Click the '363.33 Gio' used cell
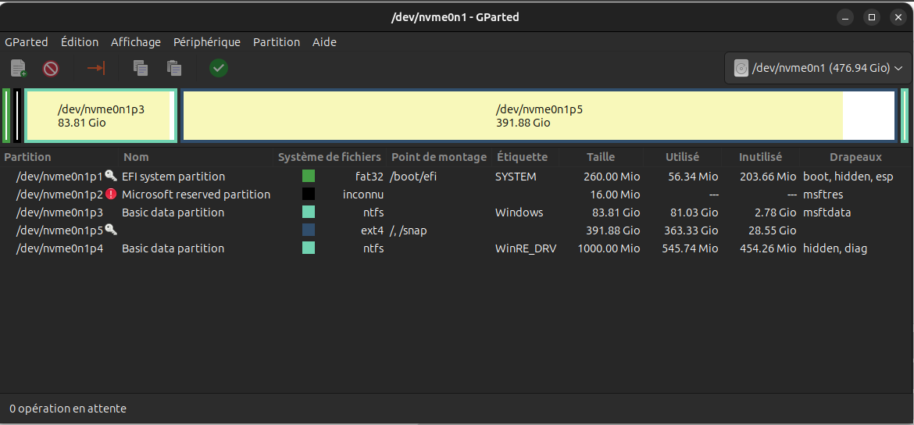The width and height of the screenshot is (914, 425). coord(691,230)
